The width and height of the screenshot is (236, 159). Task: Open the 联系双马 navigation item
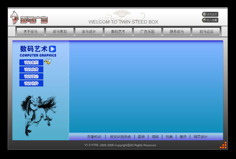177,32
